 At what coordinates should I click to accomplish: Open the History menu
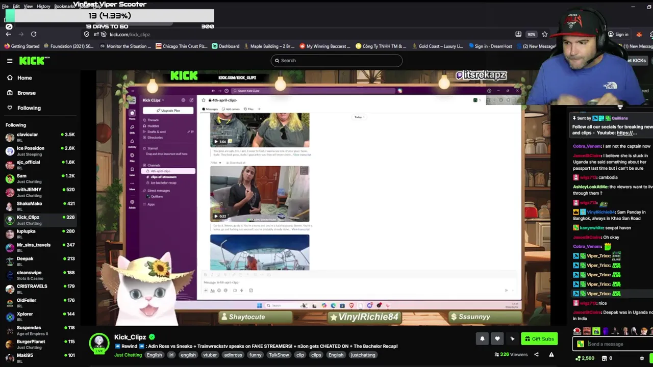tap(43, 6)
